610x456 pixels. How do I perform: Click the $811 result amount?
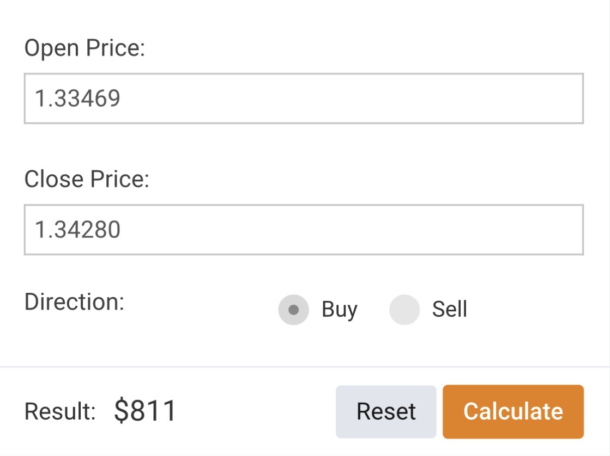click(145, 411)
